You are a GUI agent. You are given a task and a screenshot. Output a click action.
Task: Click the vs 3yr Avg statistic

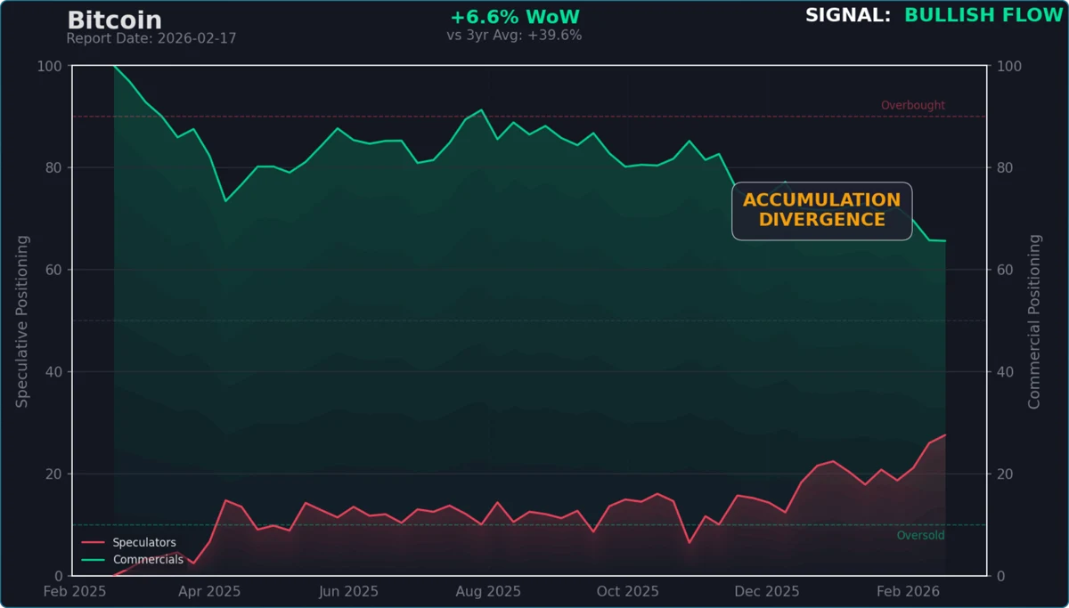coord(514,36)
